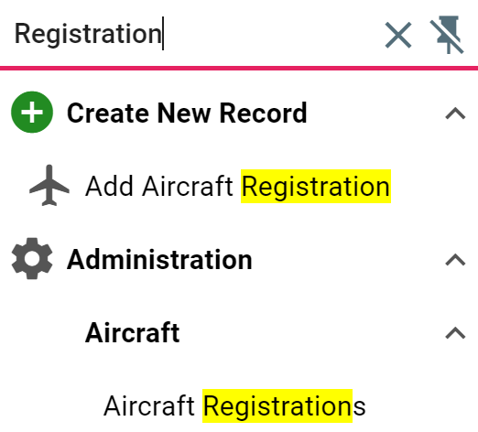
Task: Select the Aircraft subheading
Action: (x=133, y=332)
